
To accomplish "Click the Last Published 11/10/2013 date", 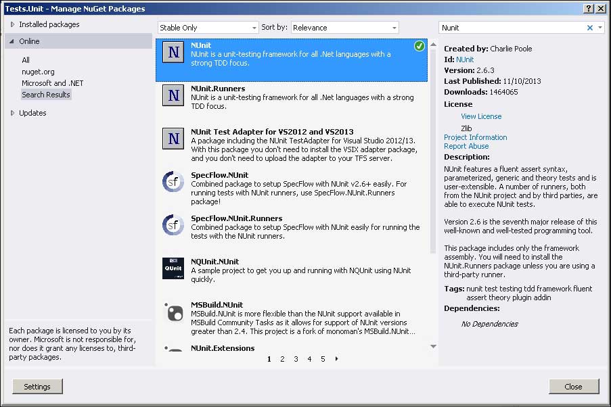I will 522,81.
